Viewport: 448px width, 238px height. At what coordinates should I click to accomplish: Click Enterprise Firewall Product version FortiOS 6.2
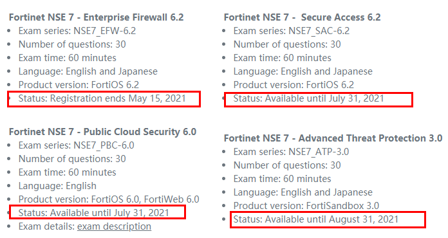pyautogui.click(x=79, y=85)
